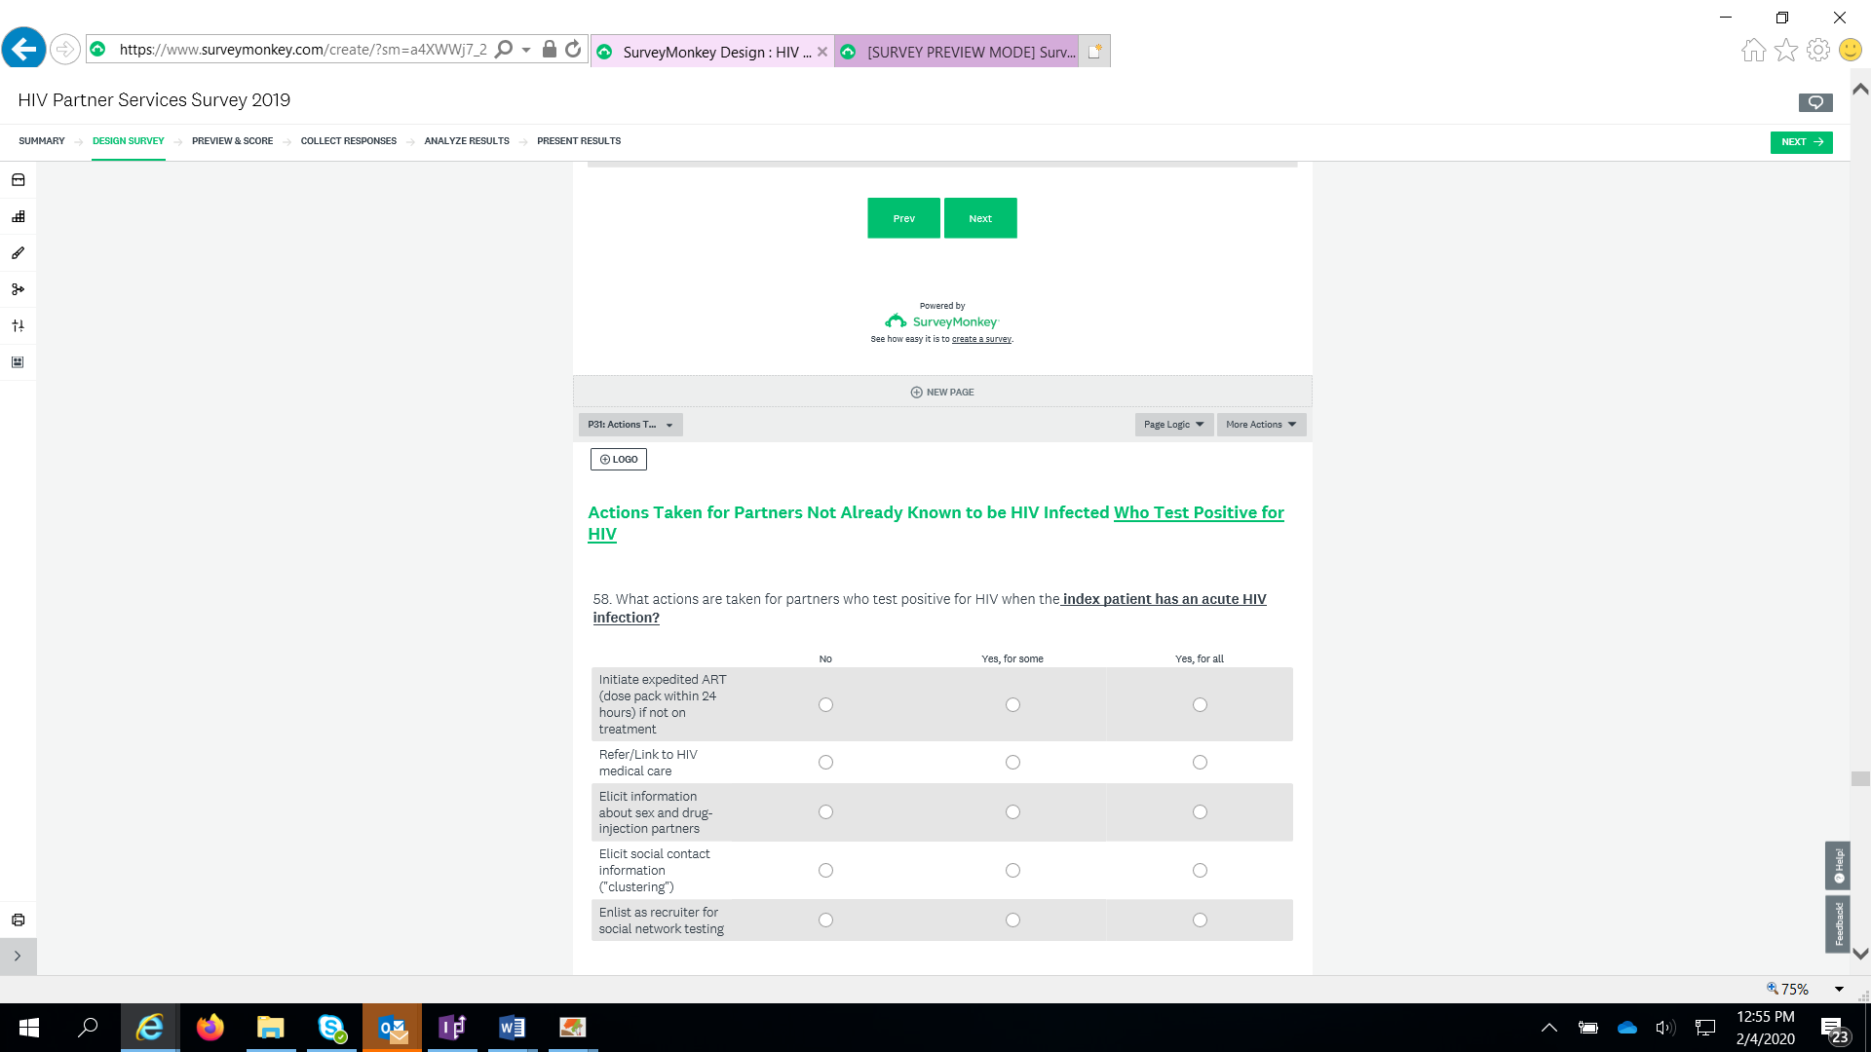Open the Logic sidebar icon

pos(18,289)
